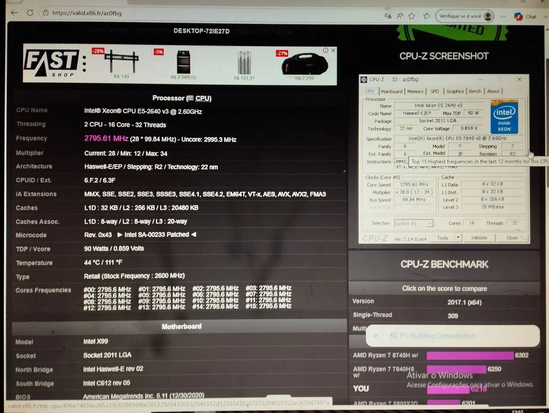Expand the Tools dropdown arrow

[x=458, y=238]
